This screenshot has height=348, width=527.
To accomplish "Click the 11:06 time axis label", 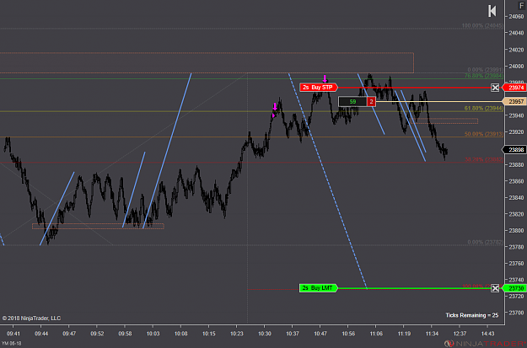I will point(376,334).
